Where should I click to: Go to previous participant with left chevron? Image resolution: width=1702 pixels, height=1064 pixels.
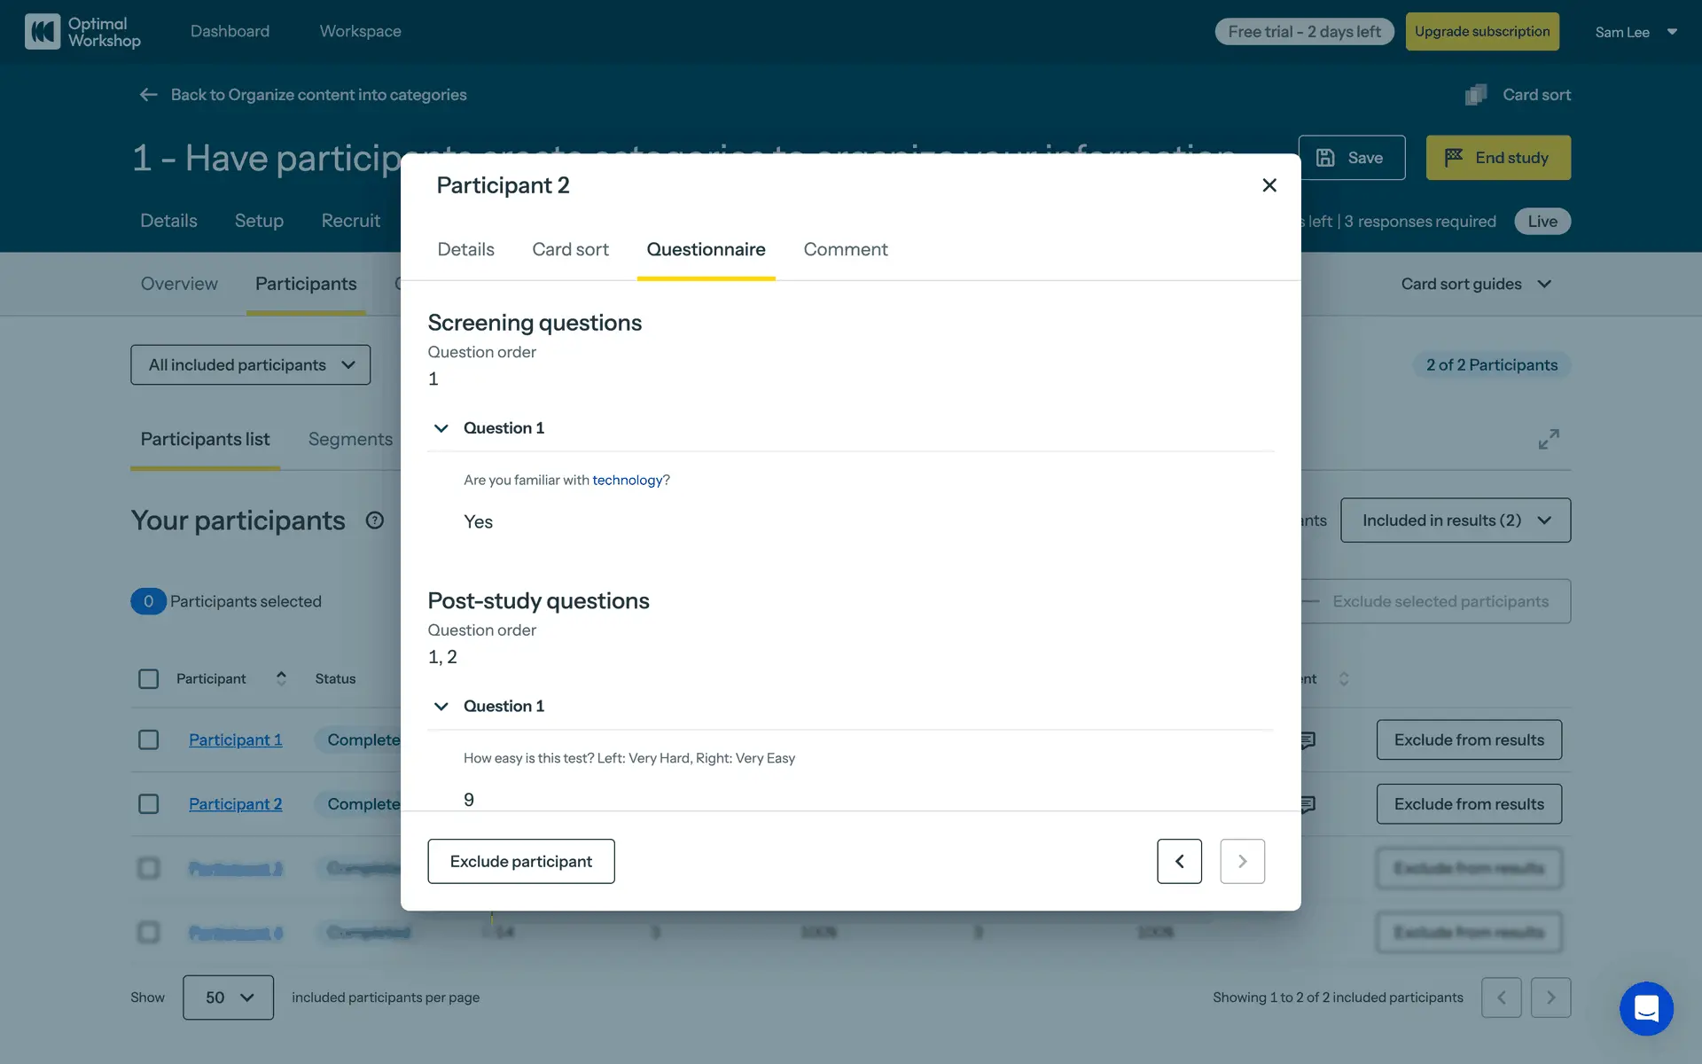click(x=1179, y=861)
